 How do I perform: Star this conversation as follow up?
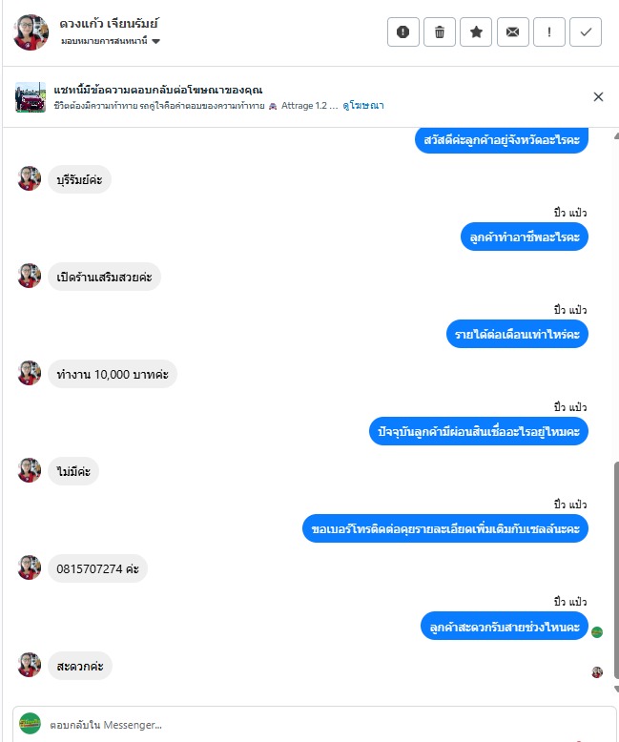click(x=476, y=32)
